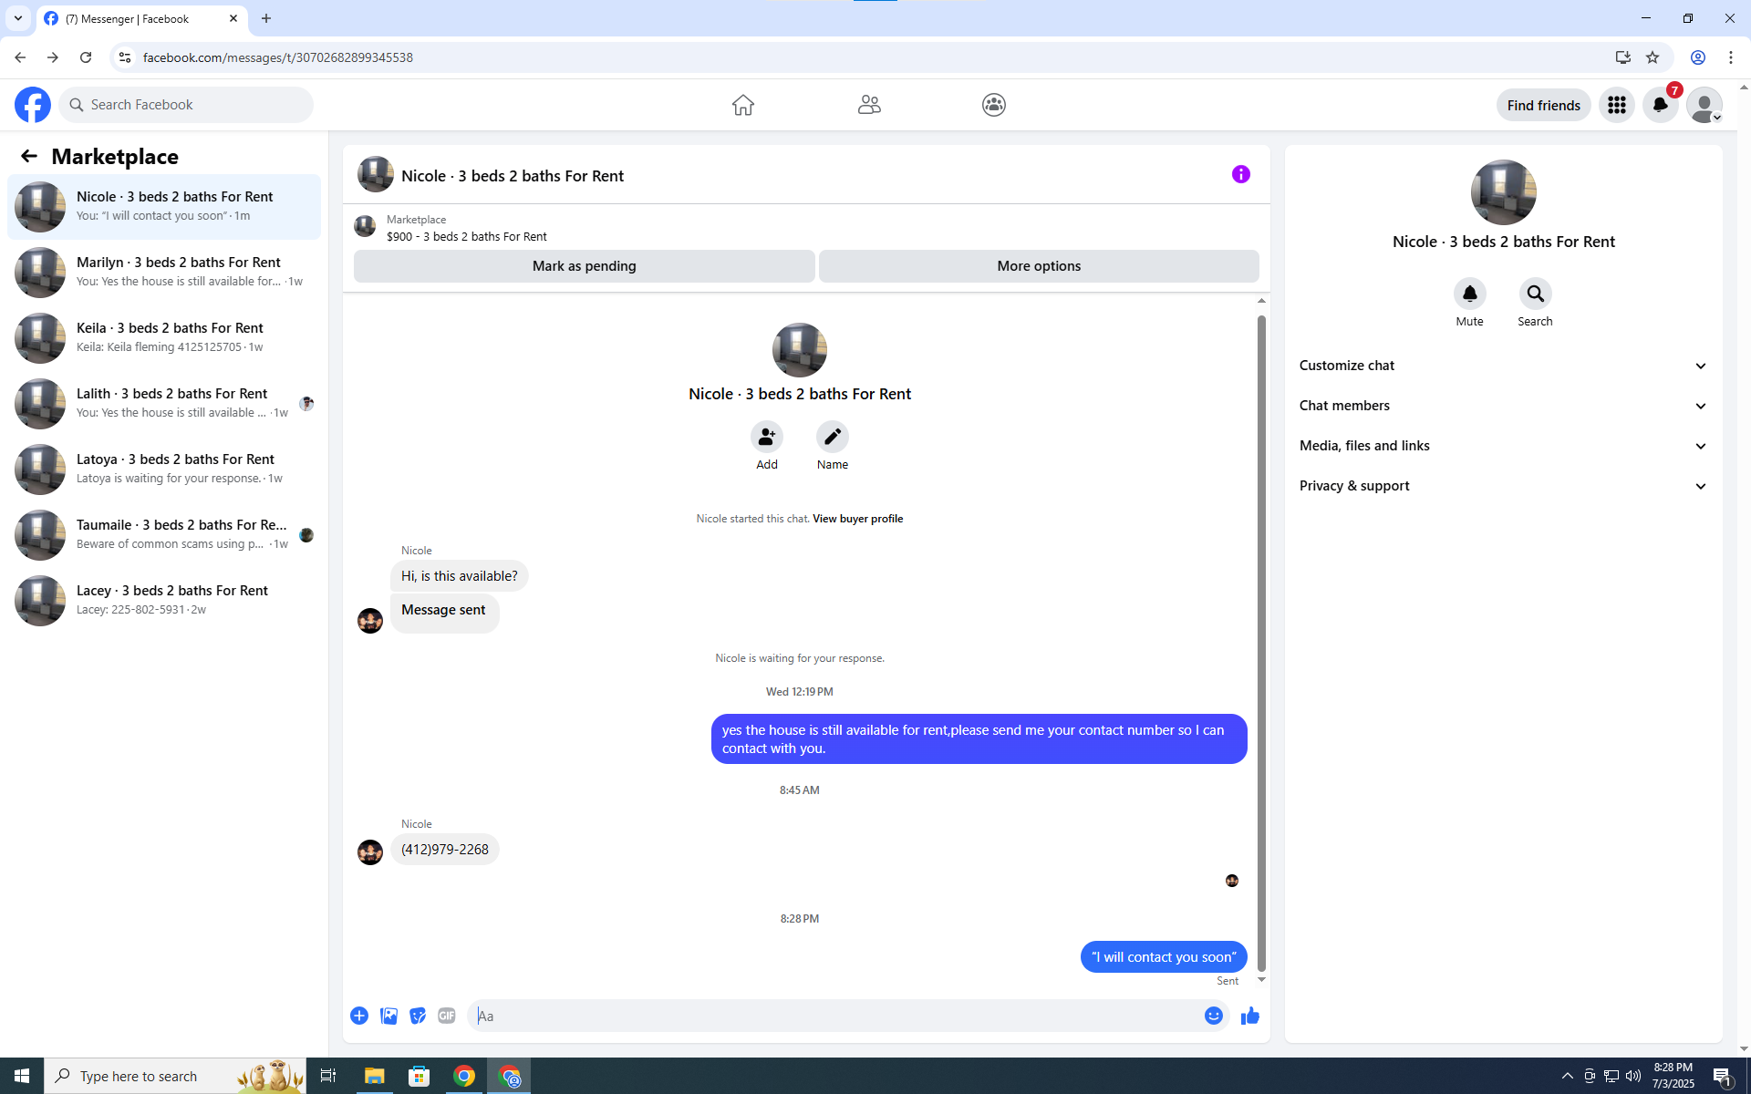
Task: Expand Privacy & support section
Action: coord(1503,486)
